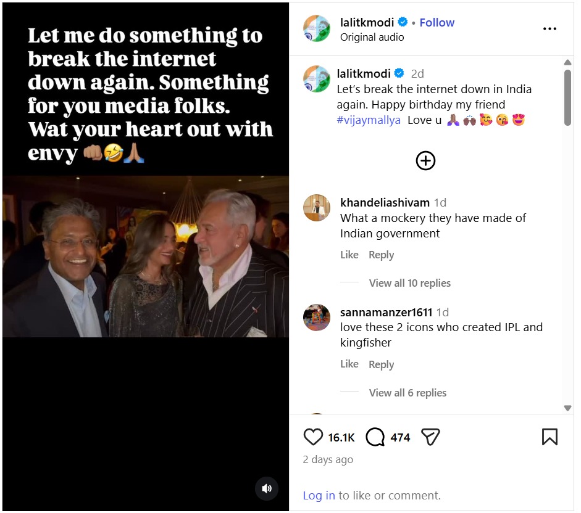This screenshot has width=581, height=513.
Task: Like khandeliashivam's comment
Action: (349, 255)
